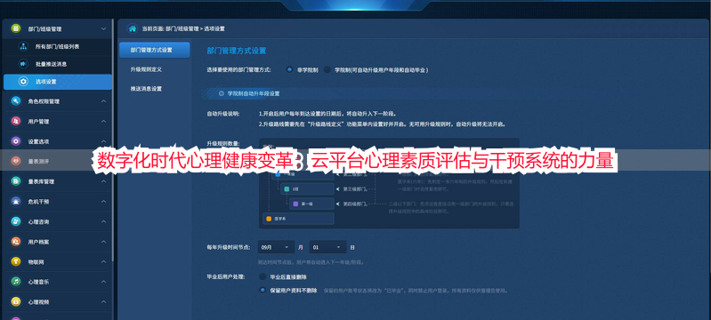The image size is (711, 320).
Task: Expand the 心理视频 chevron
Action: 103,301
